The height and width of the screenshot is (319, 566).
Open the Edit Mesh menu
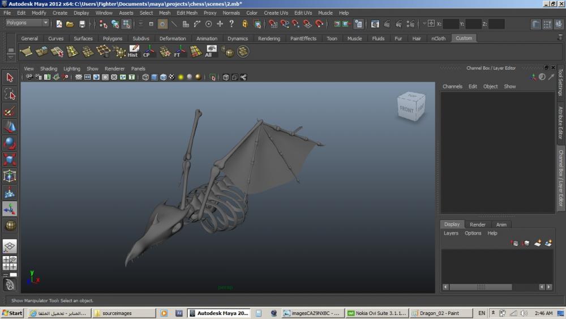click(187, 12)
